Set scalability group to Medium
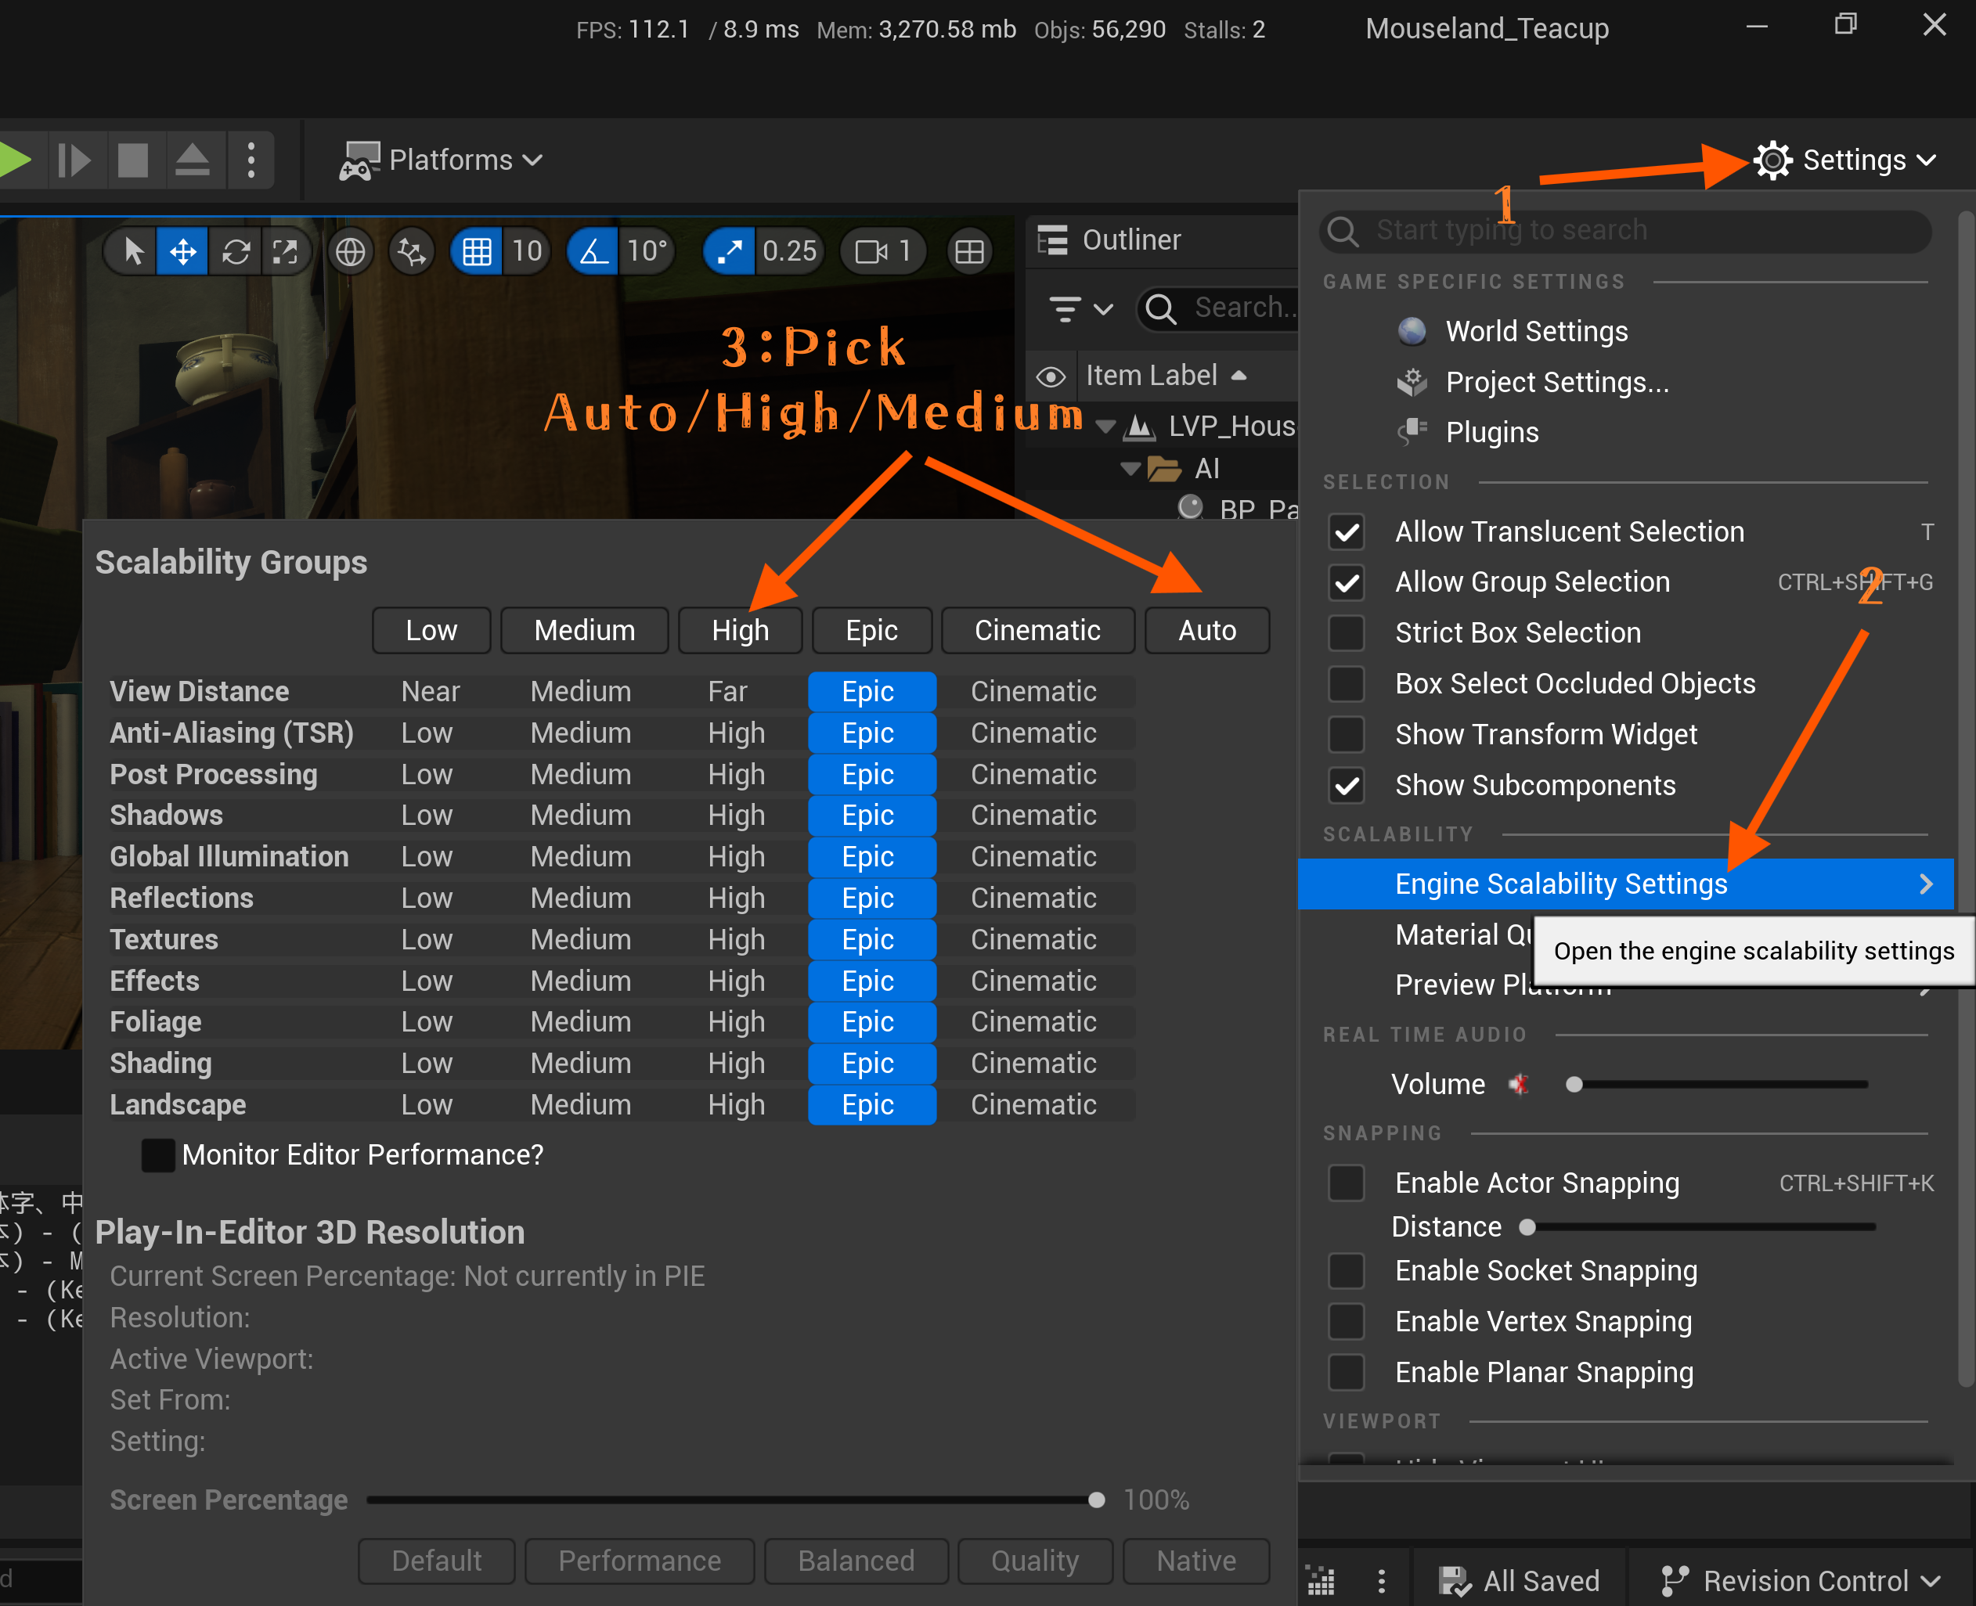The width and height of the screenshot is (1976, 1606). point(584,631)
